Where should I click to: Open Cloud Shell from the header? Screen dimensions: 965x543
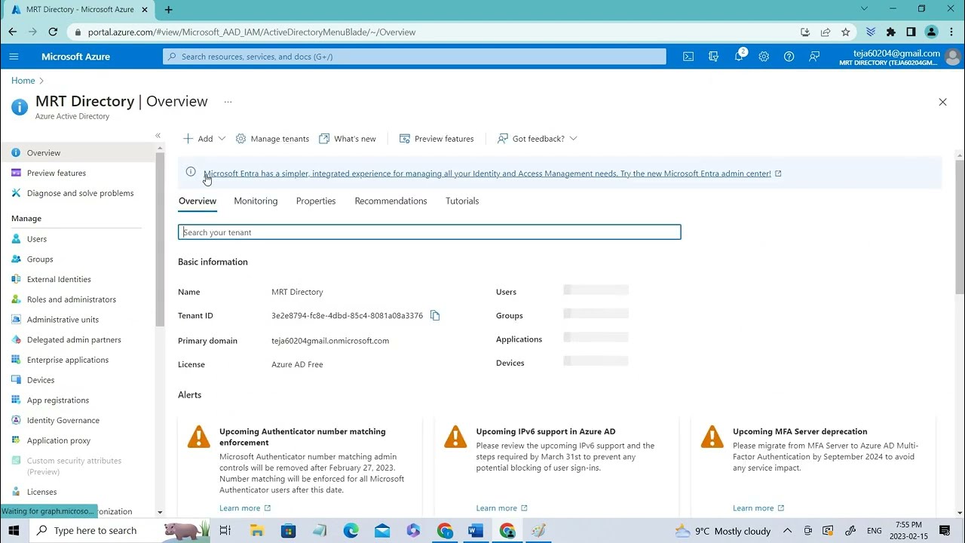coord(688,57)
